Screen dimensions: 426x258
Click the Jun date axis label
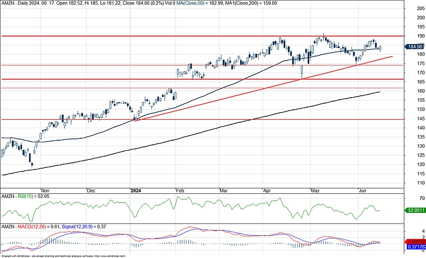(362, 191)
